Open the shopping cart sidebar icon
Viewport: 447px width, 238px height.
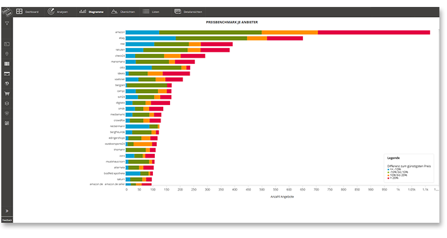[x=7, y=94]
